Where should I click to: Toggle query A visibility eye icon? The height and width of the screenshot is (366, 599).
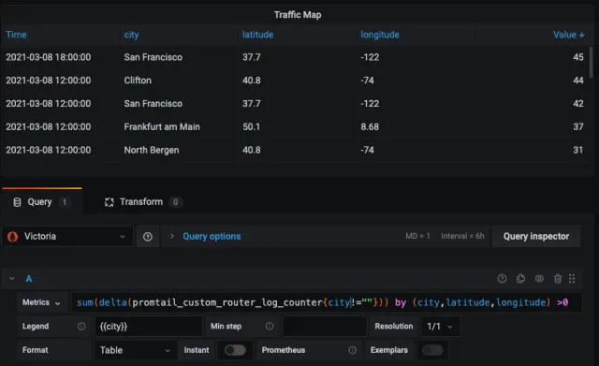coord(539,279)
